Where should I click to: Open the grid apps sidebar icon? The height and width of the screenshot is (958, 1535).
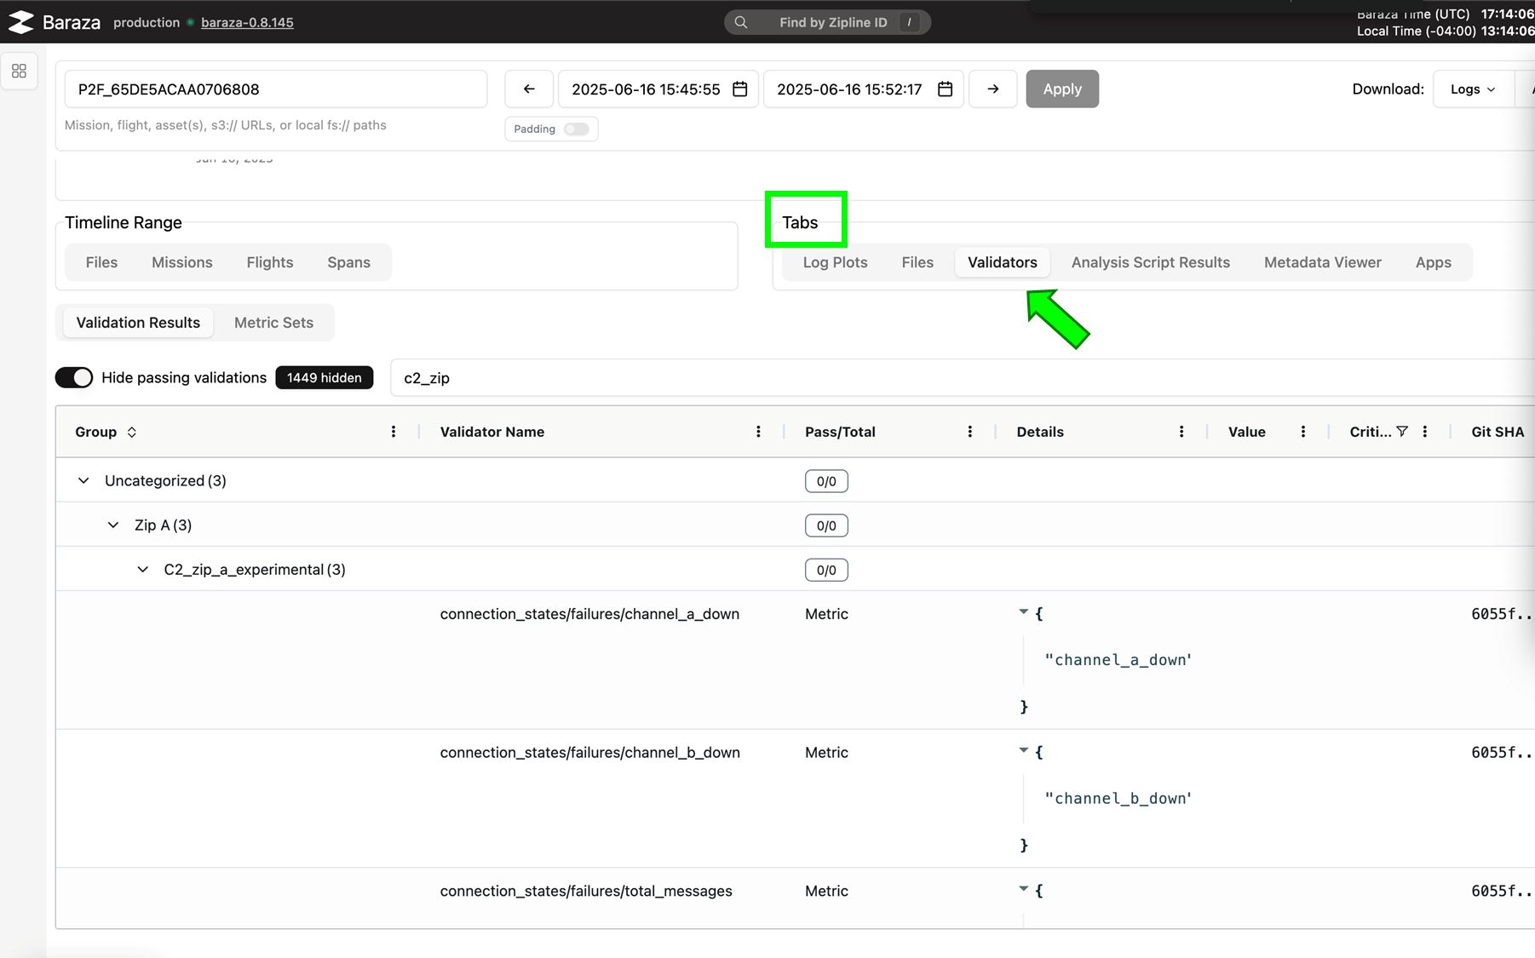click(x=19, y=71)
